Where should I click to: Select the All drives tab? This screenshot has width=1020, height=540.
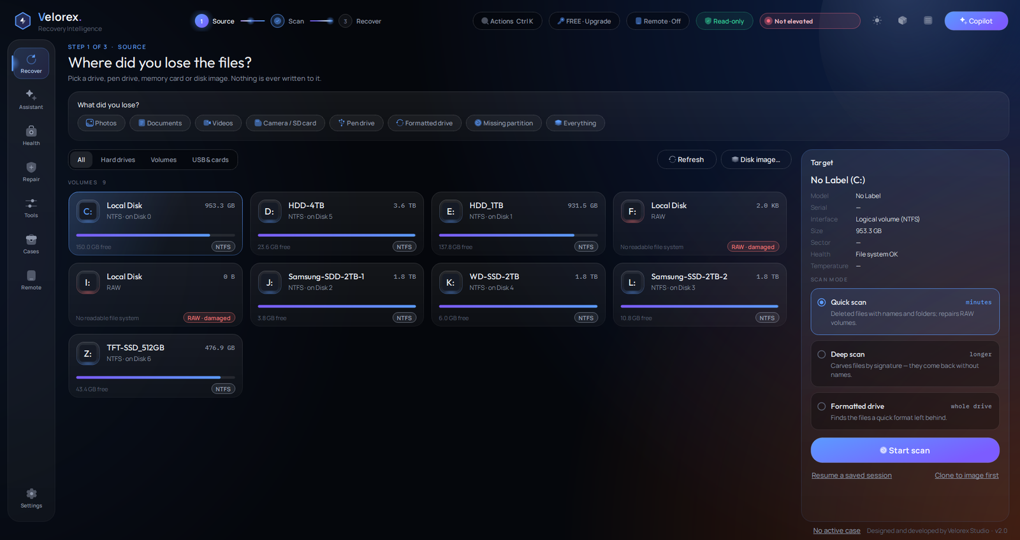[81, 160]
